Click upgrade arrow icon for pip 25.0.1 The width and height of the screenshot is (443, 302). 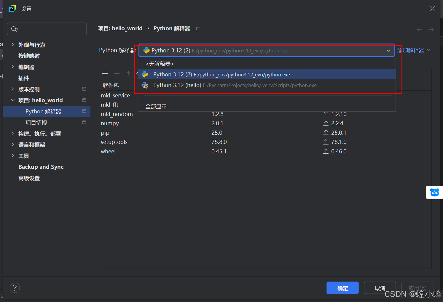click(x=326, y=133)
